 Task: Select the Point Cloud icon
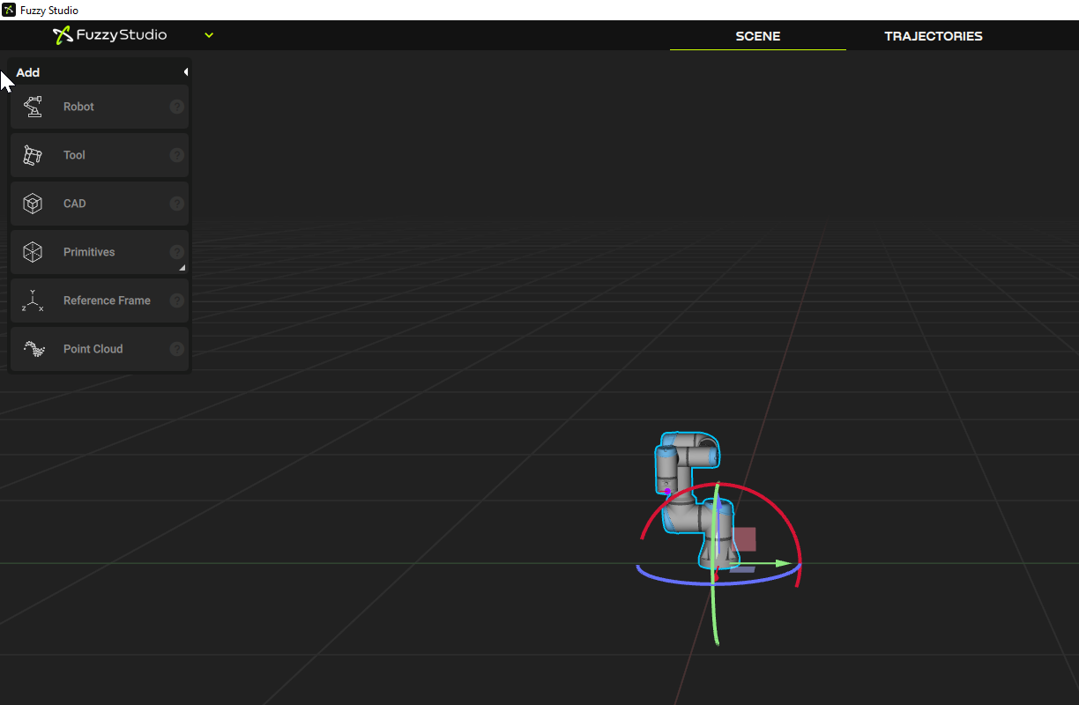coord(33,348)
